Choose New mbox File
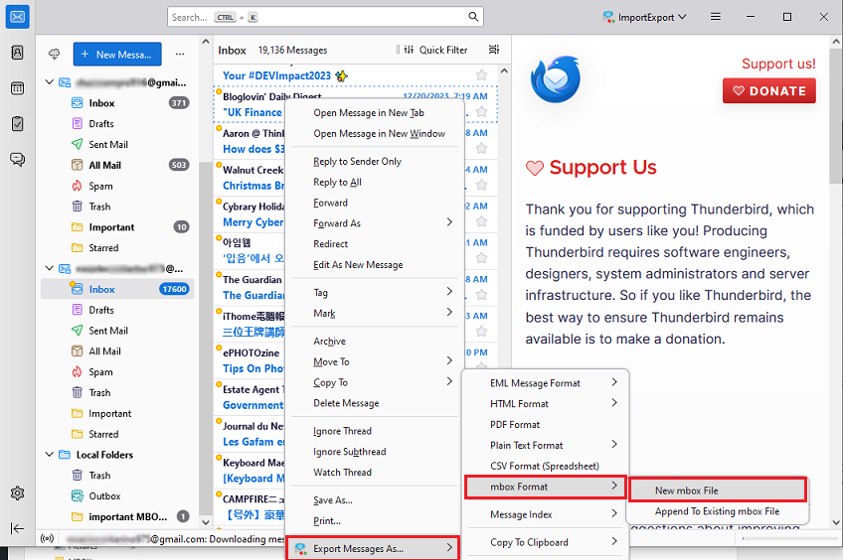 [718, 490]
